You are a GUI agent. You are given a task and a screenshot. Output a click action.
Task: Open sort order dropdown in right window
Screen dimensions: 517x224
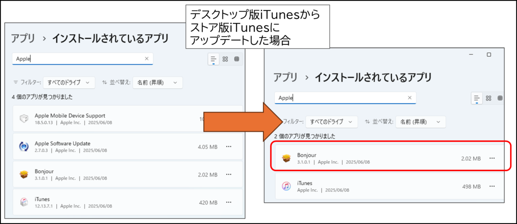420,122
